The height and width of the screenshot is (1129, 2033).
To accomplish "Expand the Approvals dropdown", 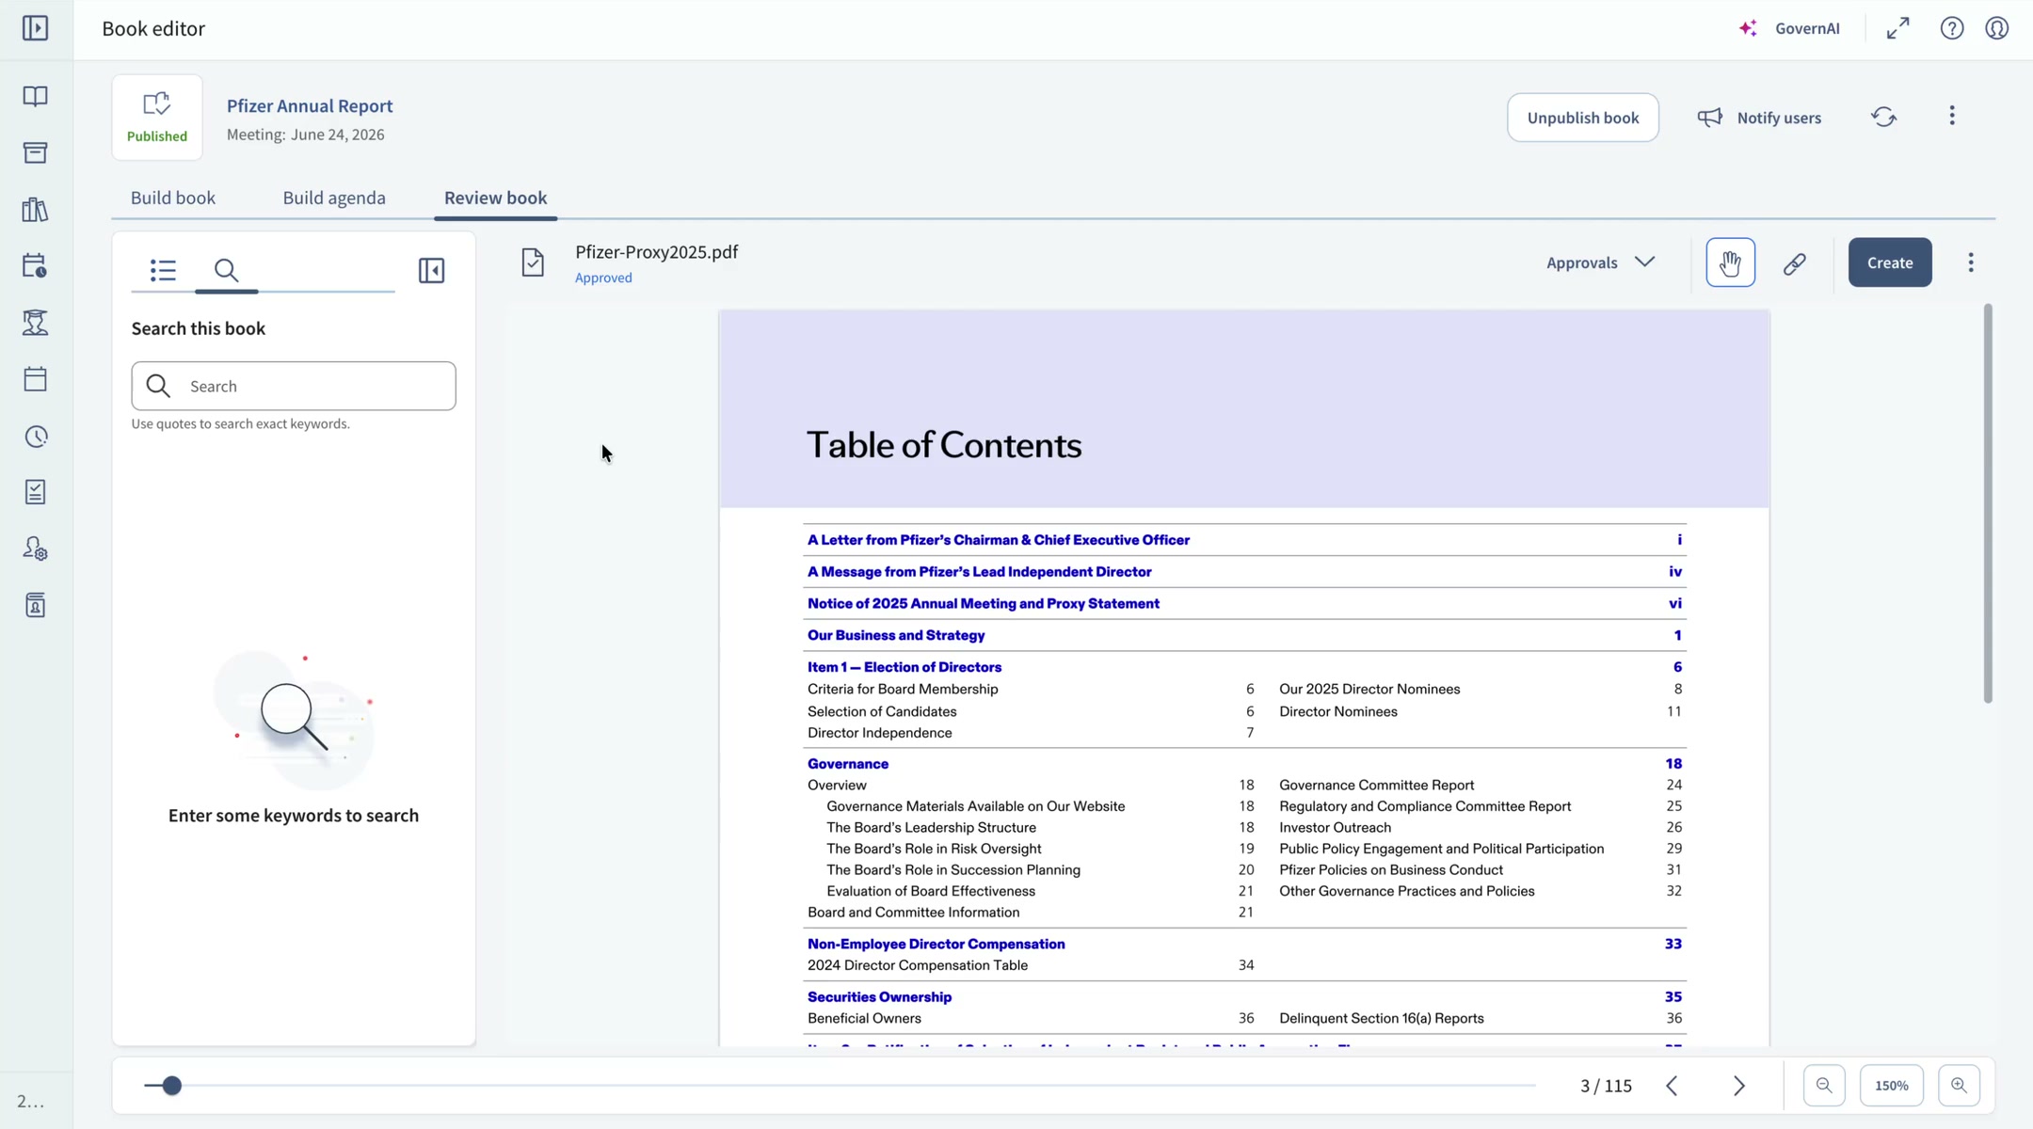I will [x=1600, y=262].
